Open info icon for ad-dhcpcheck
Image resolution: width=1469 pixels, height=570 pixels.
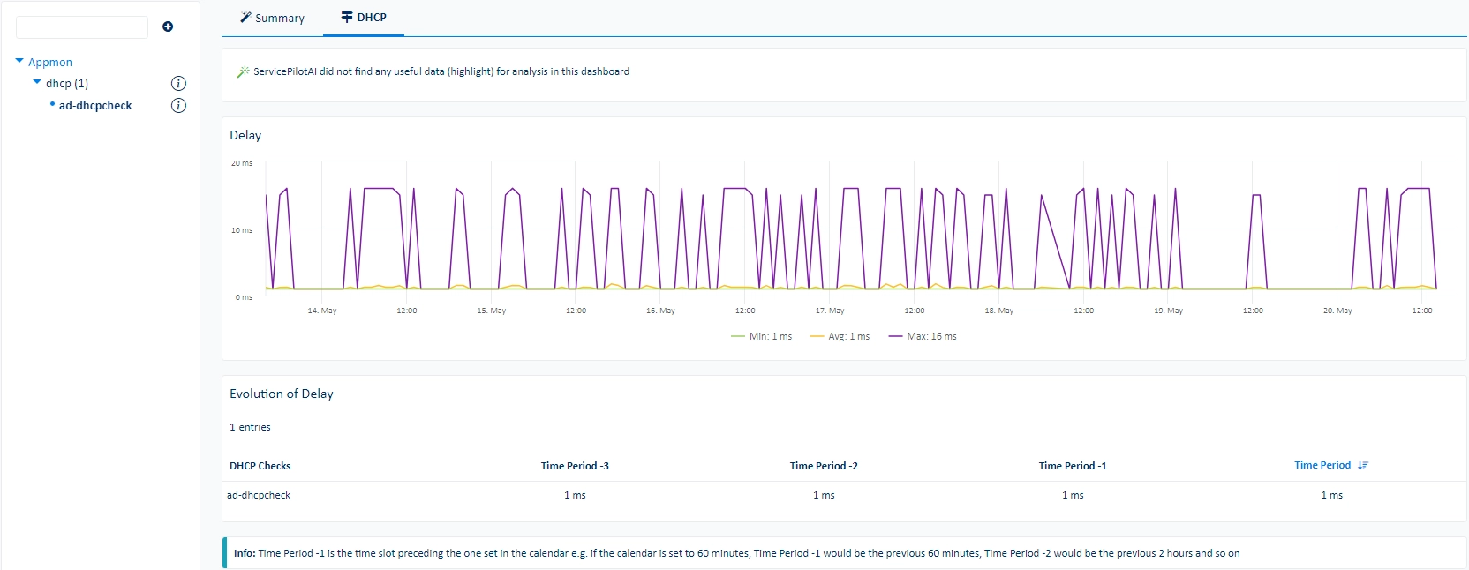178,106
